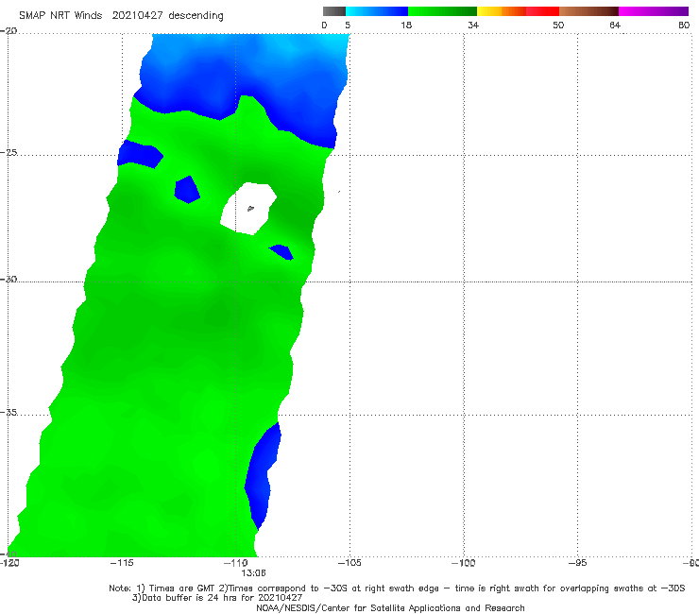Click longitude axis label '-110'

click(235, 563)
